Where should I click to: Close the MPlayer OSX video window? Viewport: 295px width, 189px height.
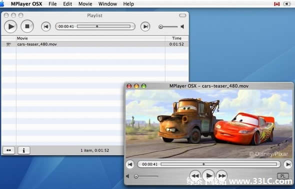[x=129, y=86]
